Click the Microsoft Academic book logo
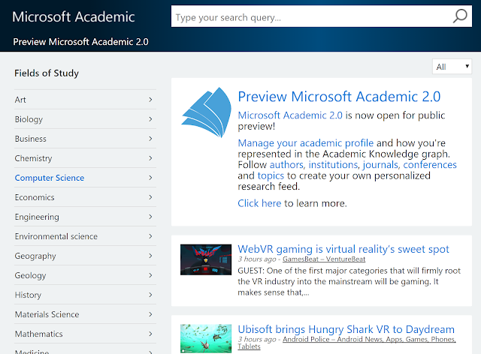 pyautogui.click(x=206, y=112)
